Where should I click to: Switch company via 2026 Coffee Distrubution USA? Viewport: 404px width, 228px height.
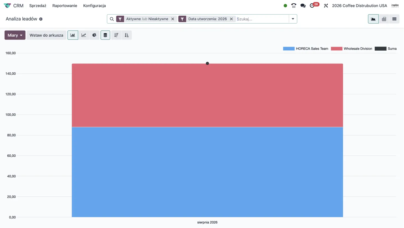click(359, 6)
